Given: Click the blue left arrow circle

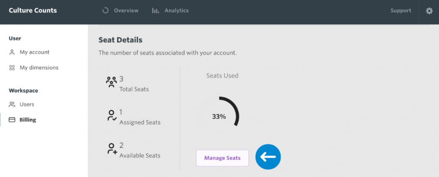Looking at the screenshot, I should [268, 157].
